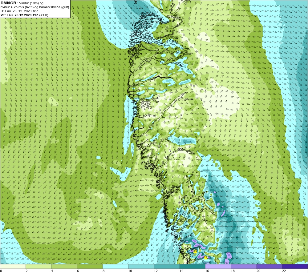The width and height of the screenshot is (308, 273).
Task: Pick the 12–14 m/s teal swatch
Action: coord(167,267)
